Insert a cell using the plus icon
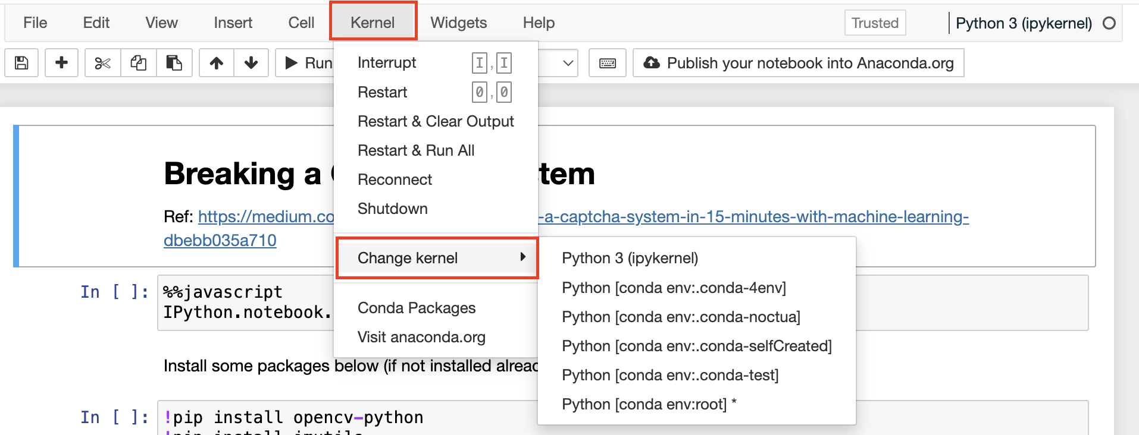Viewport: 1139px width, 435px height. [x=61, y=63]
